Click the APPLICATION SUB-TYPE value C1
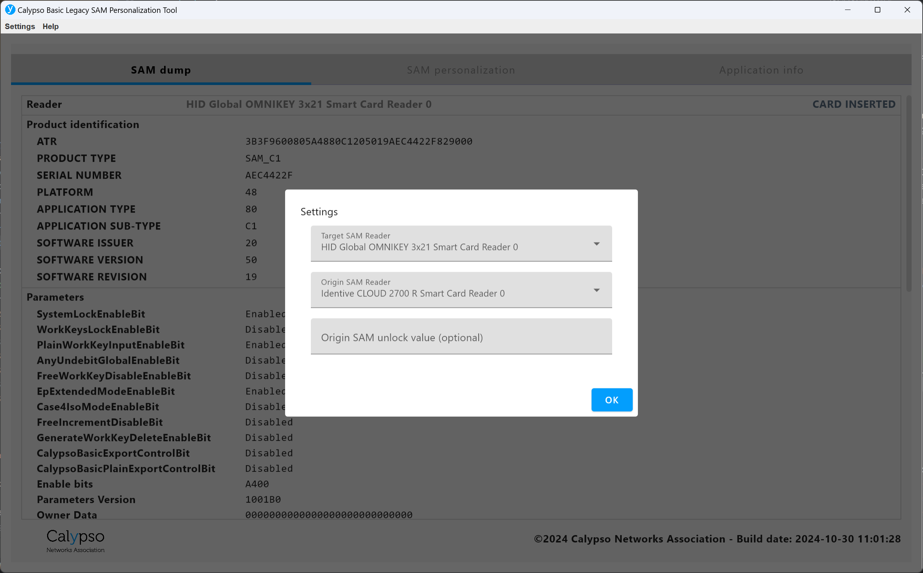 [251, 226]
